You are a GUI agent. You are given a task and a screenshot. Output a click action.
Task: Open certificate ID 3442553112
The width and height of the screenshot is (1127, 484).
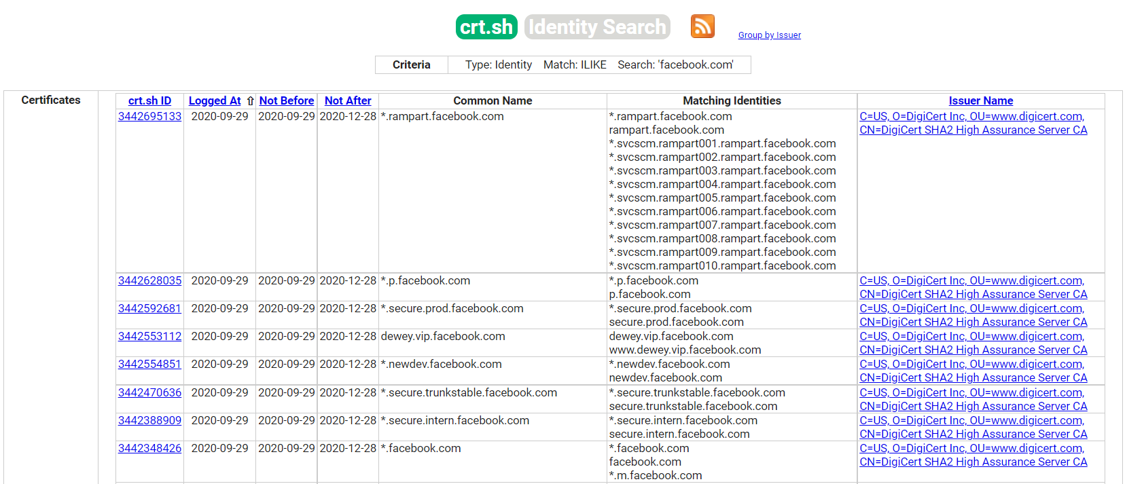point(150,336)
